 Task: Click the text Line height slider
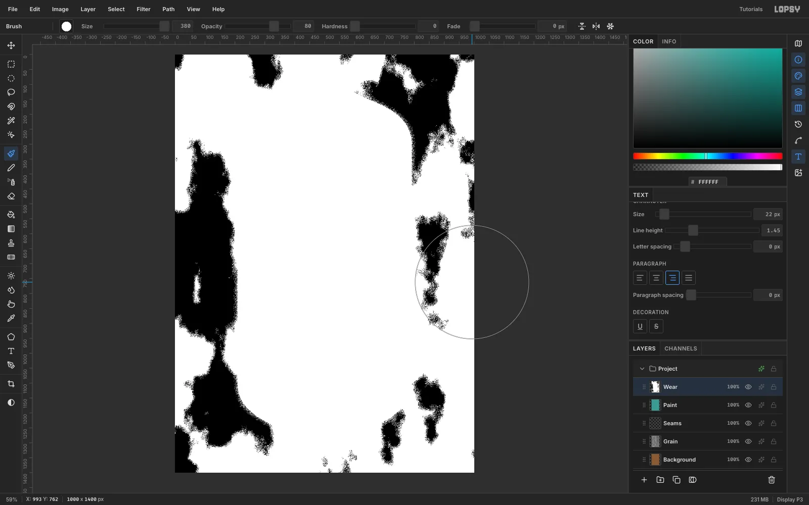[x=712, y=230]
